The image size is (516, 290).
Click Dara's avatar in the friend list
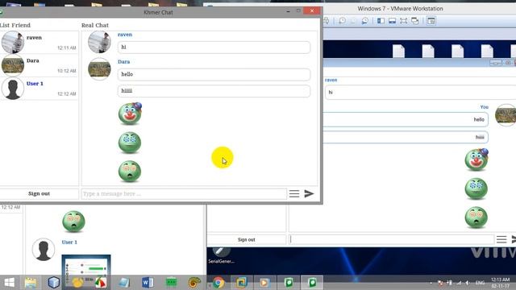(x=13, y=65)
